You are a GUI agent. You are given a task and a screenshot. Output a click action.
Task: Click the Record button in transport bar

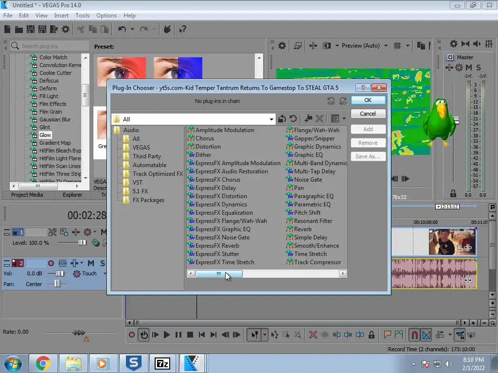pyautogui.click(x=132, y=335)
